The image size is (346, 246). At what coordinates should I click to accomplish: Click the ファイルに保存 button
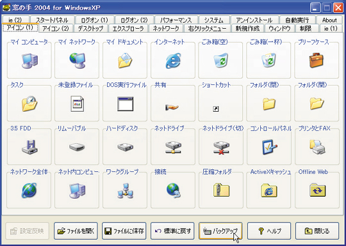[124, 231]
